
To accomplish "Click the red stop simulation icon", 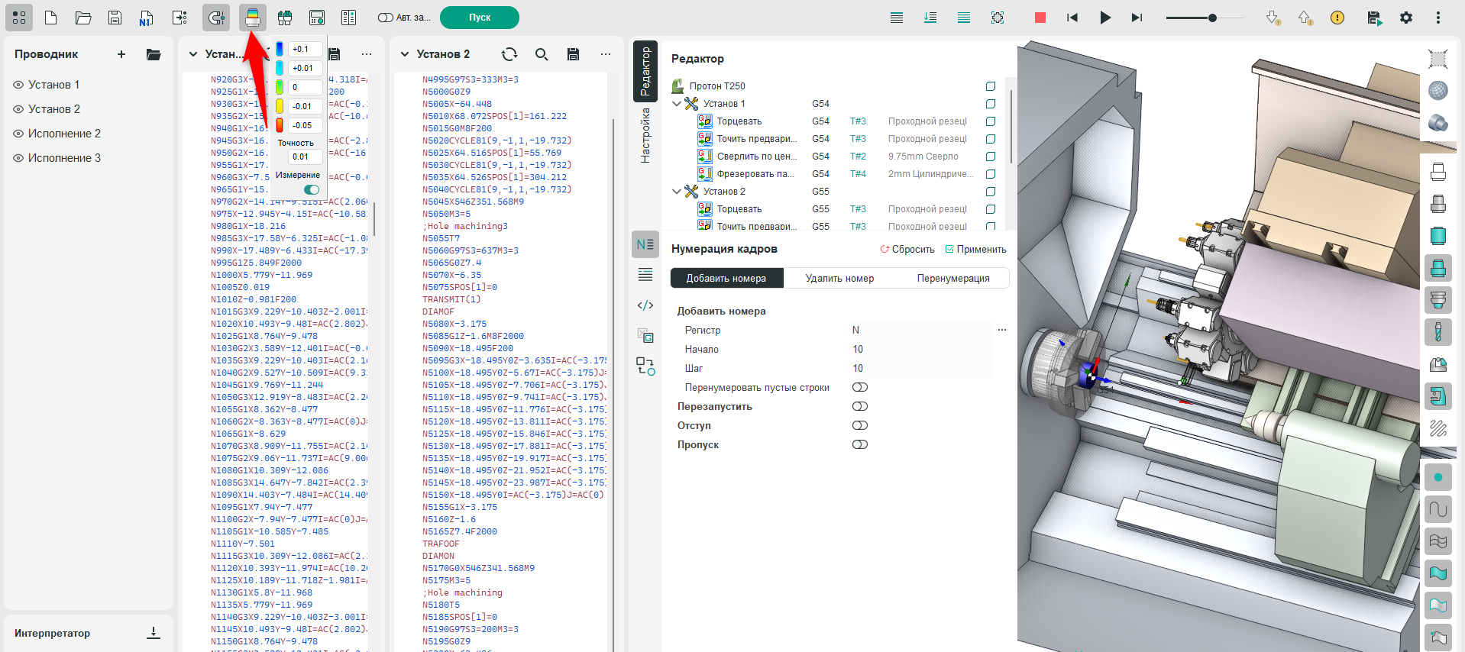I will 1040,18.
